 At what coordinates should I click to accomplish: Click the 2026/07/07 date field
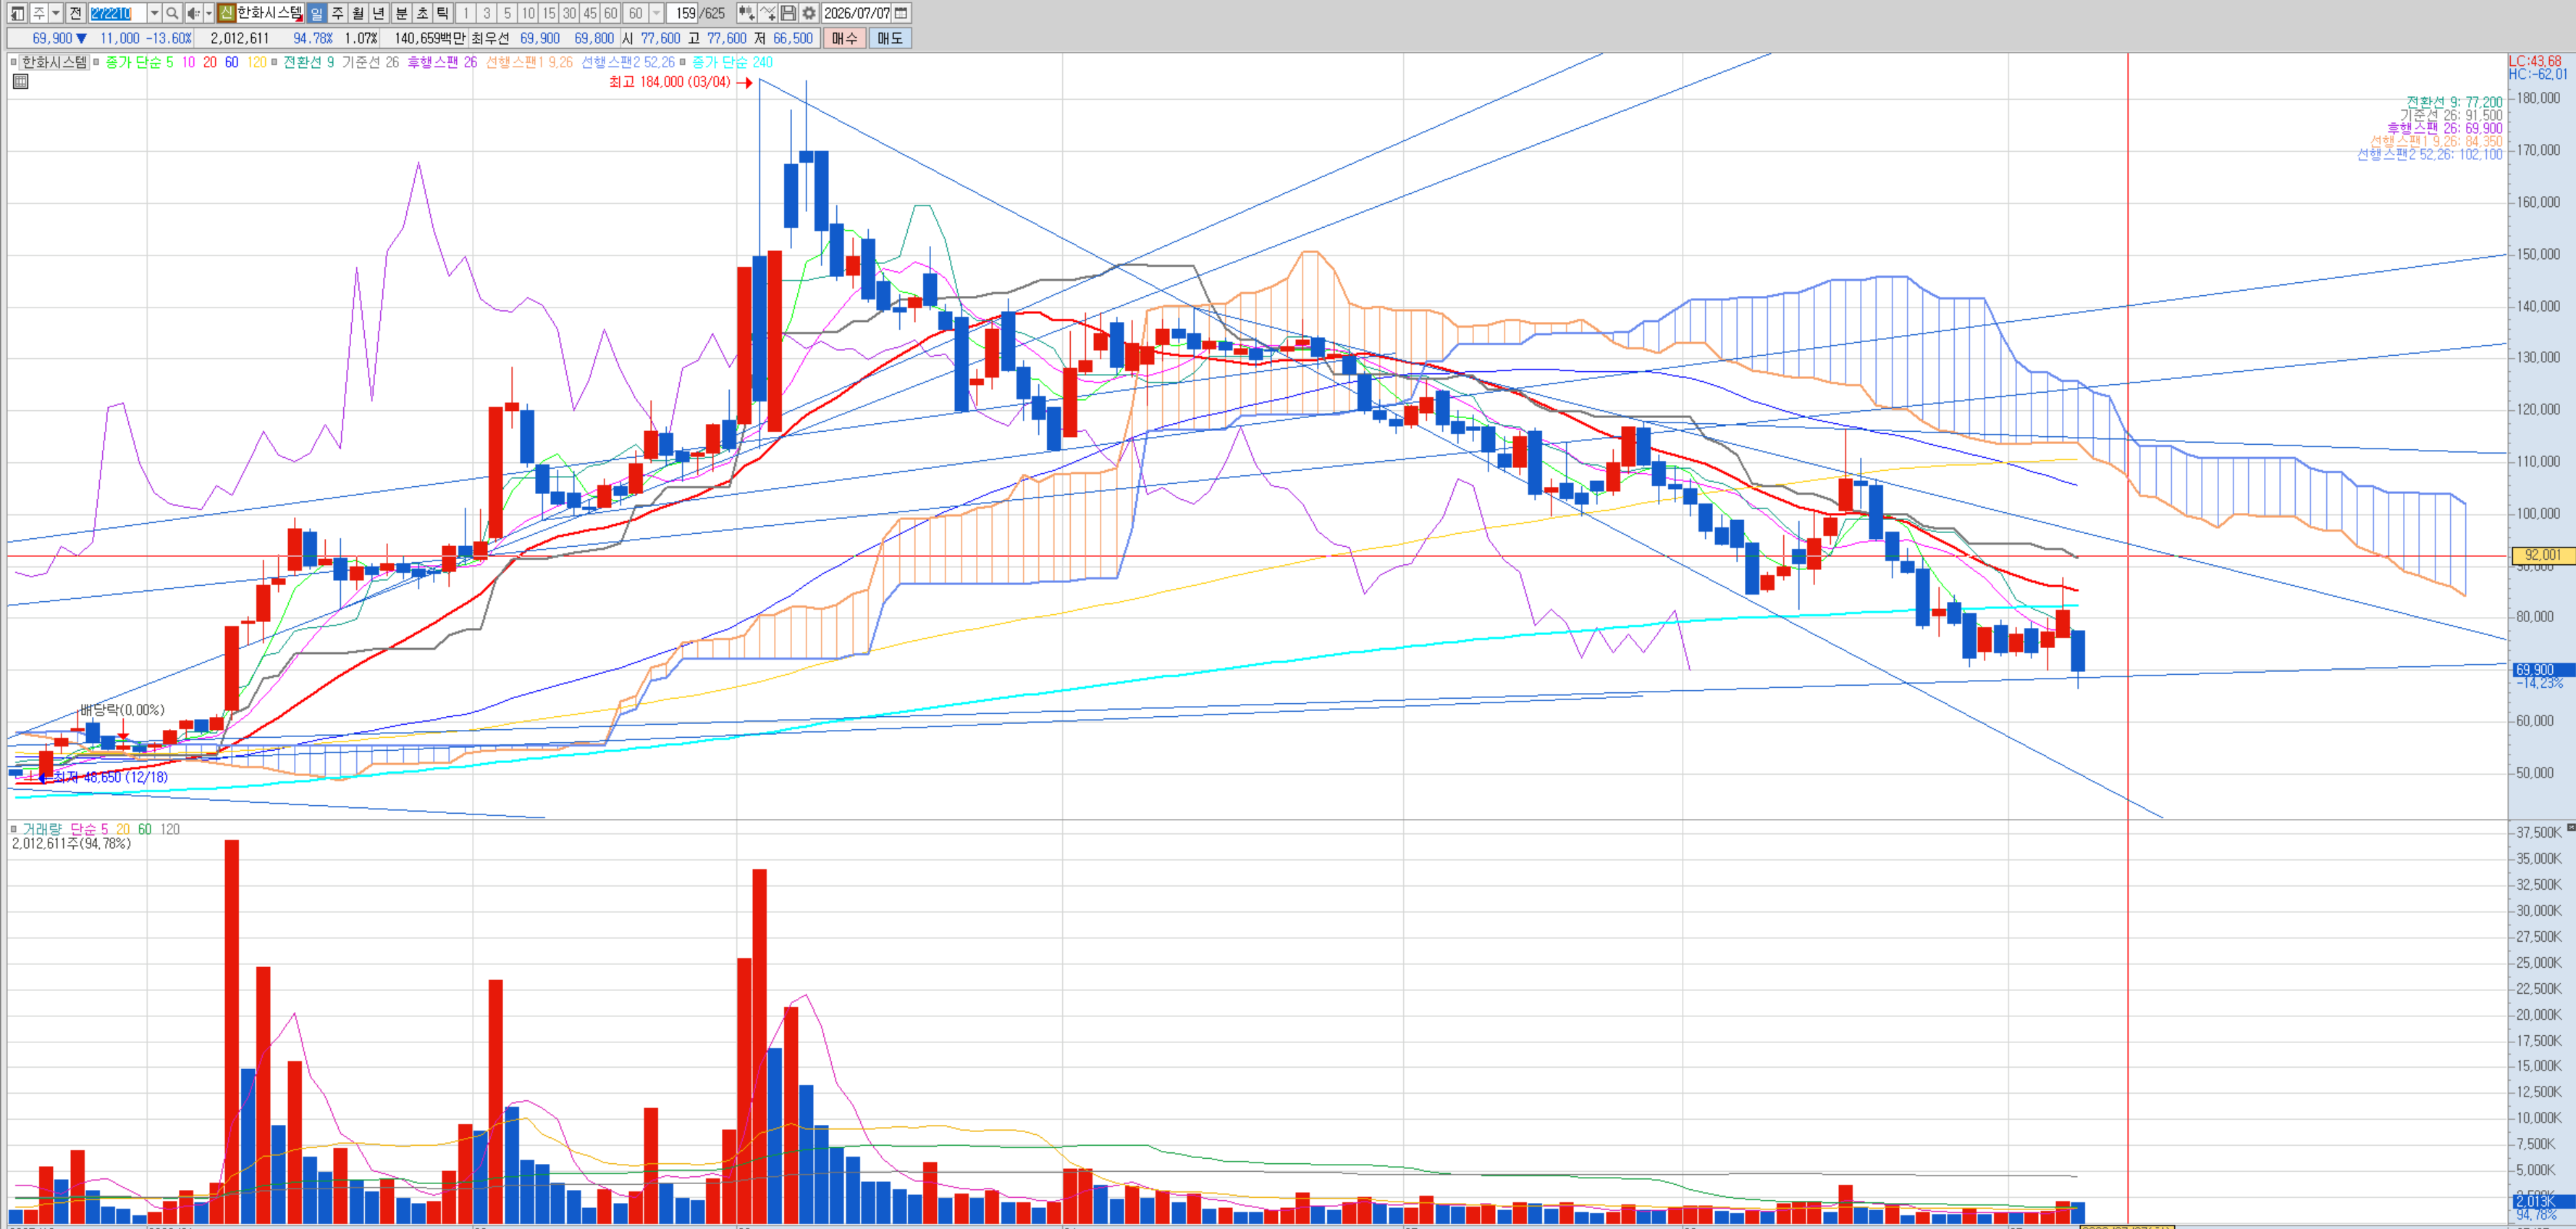click(856, 13)
